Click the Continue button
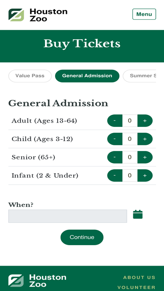164x291 pixels. pyautogui.click(x=82, y=237)
